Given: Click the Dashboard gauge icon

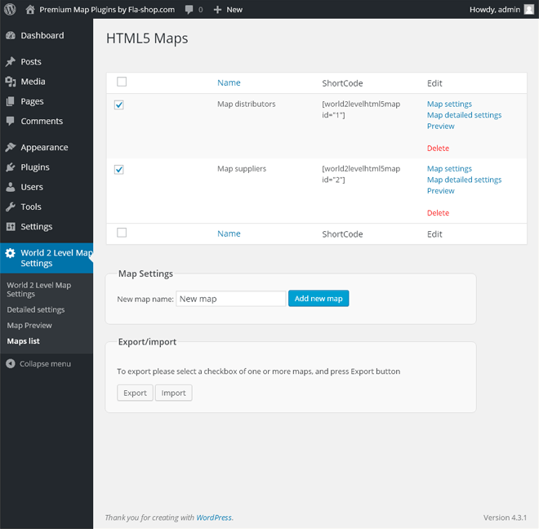Looking at the screenshot, I should pyautogui.click(x=11, y=35).
